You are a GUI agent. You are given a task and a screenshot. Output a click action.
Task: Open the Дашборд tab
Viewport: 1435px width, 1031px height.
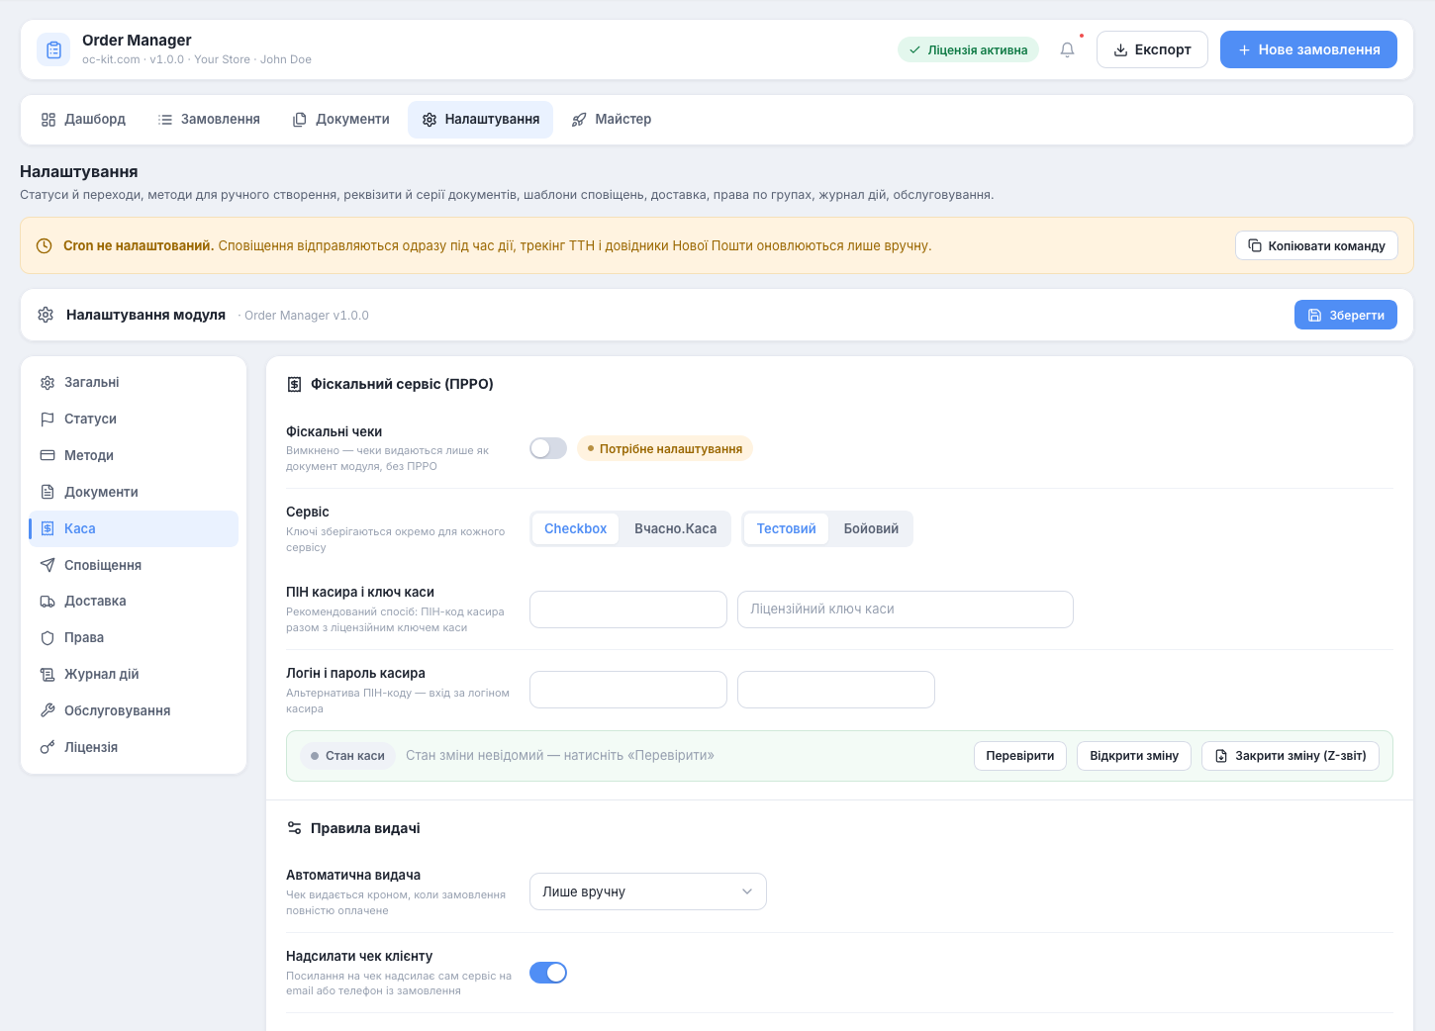(84, 120)
